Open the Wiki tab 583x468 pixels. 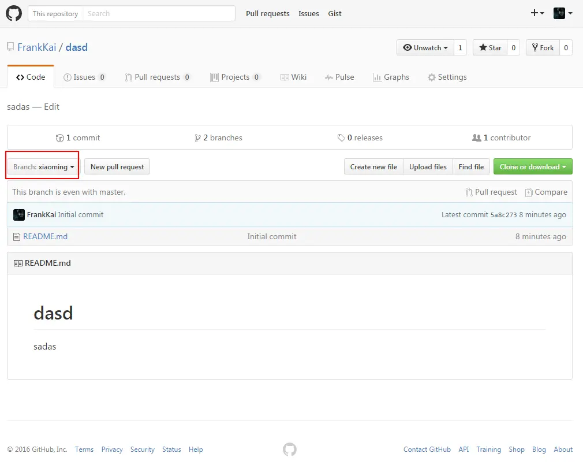(293, 77)
